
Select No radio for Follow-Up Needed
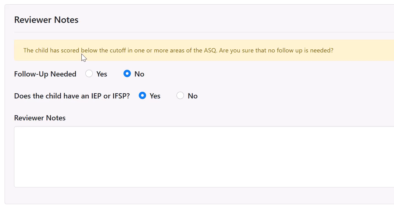click(x=127, y=74)
